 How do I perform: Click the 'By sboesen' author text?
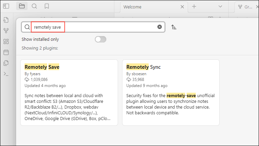[x=136, y=74]
